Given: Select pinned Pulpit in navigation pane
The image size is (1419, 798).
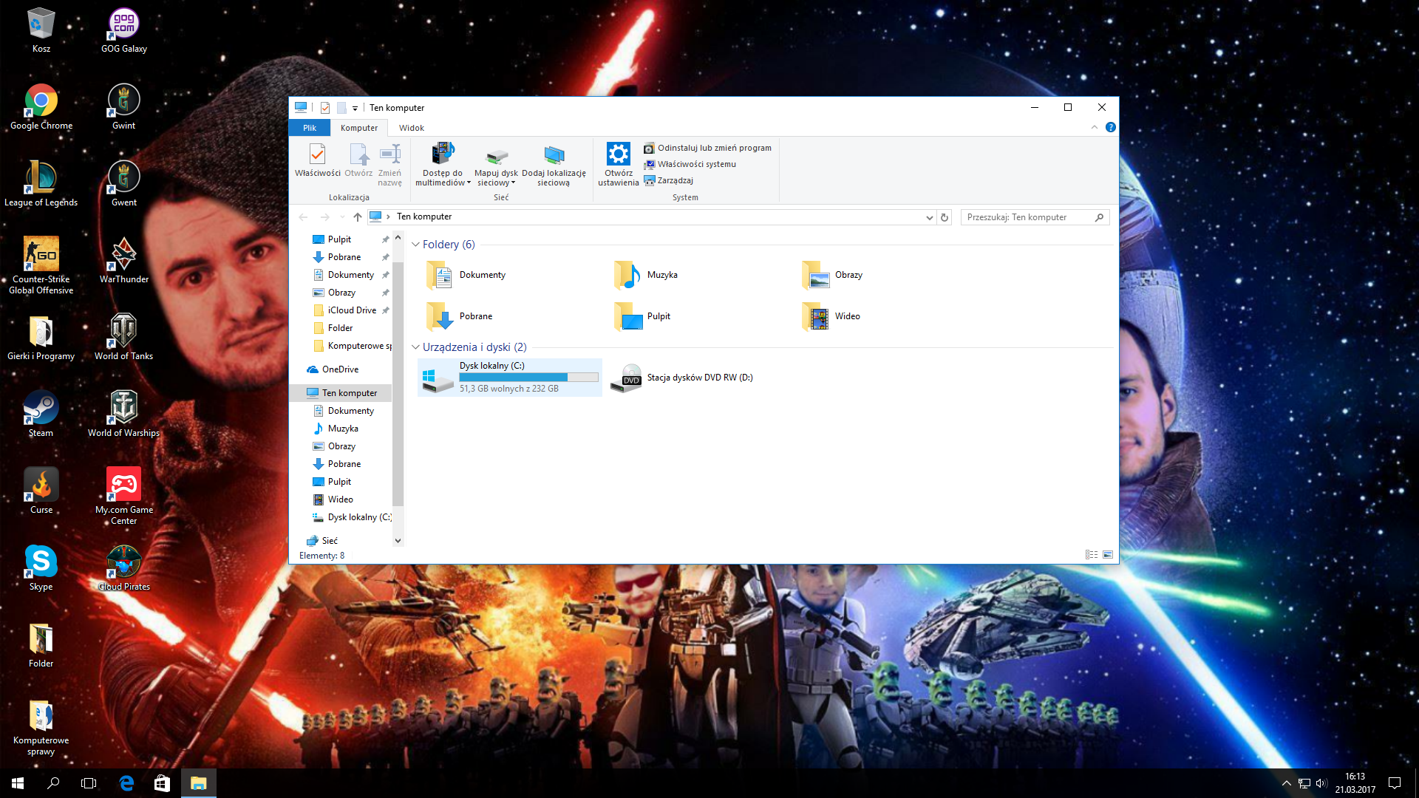Looking at the screenshot, I should [339, 239].
